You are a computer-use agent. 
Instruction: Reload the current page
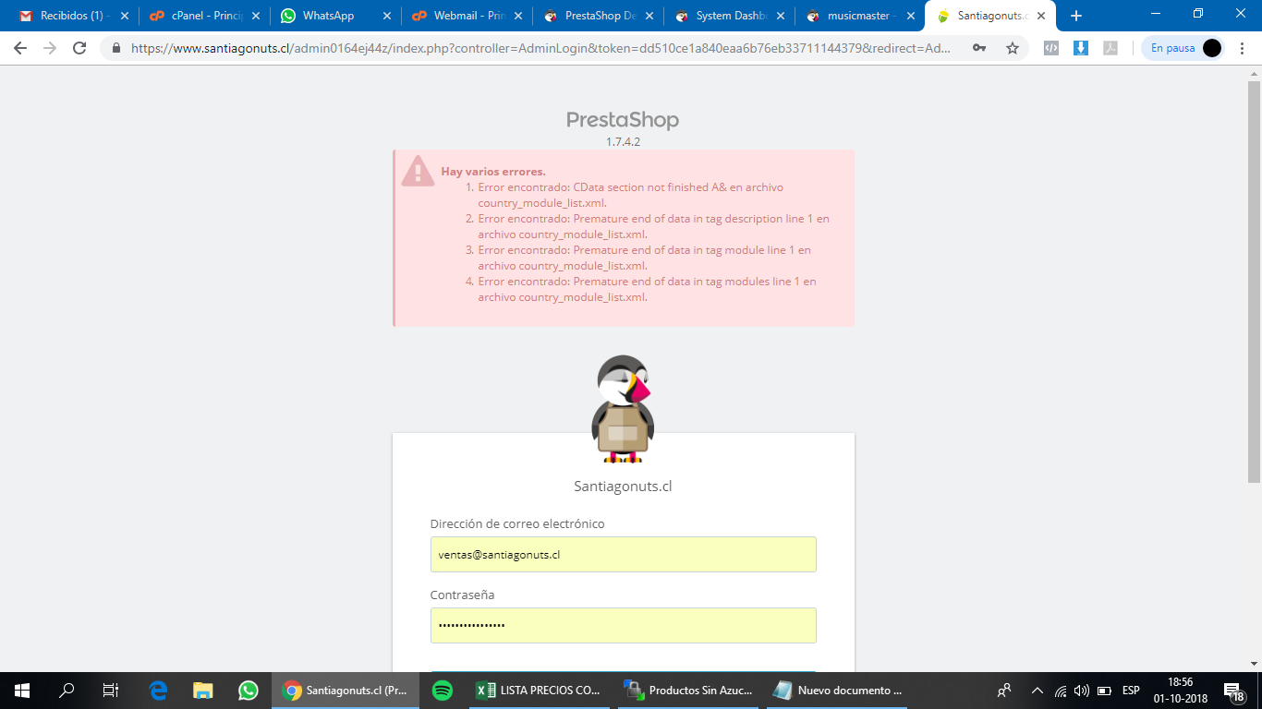(79, 48)
